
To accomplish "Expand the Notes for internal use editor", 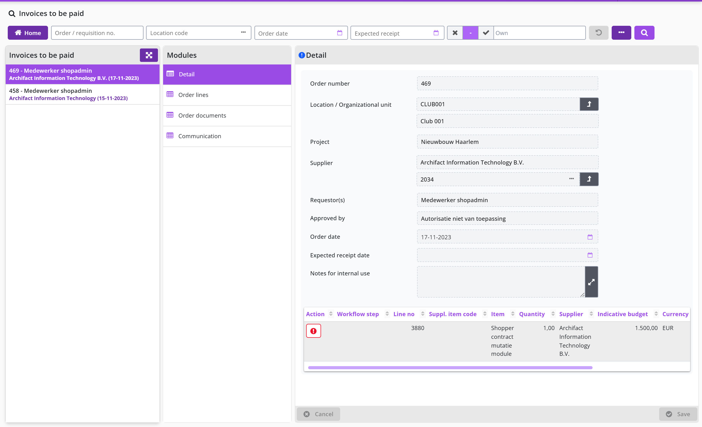I will pos(592,282).
